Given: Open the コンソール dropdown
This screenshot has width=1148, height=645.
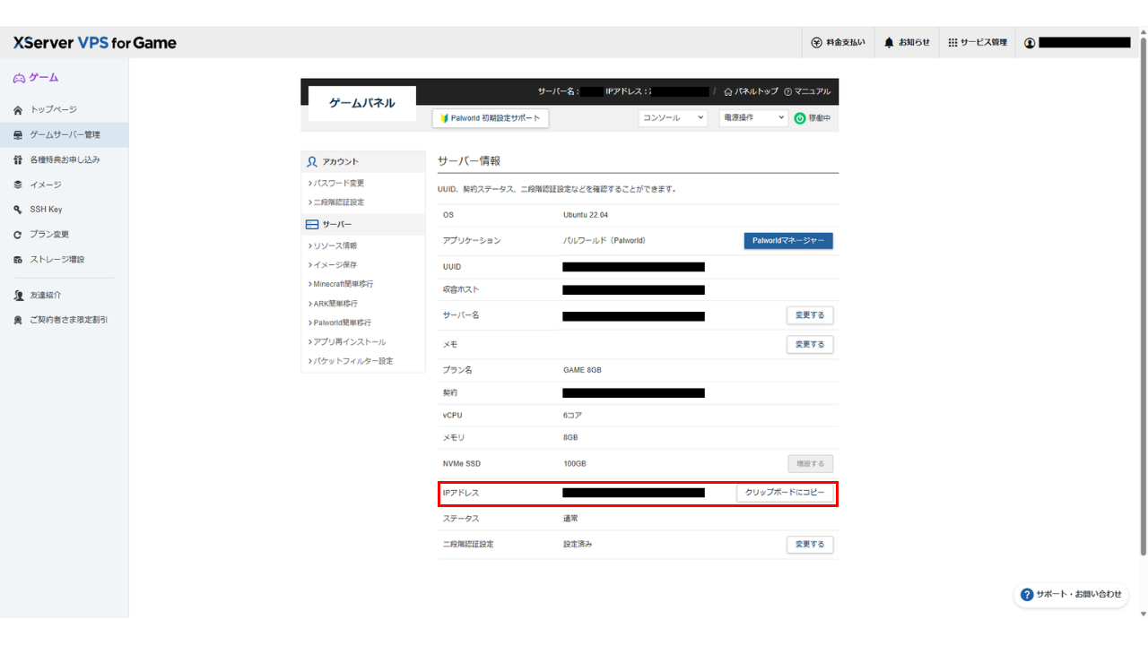Looking at the screenshot, I should [x=673, y=118].
